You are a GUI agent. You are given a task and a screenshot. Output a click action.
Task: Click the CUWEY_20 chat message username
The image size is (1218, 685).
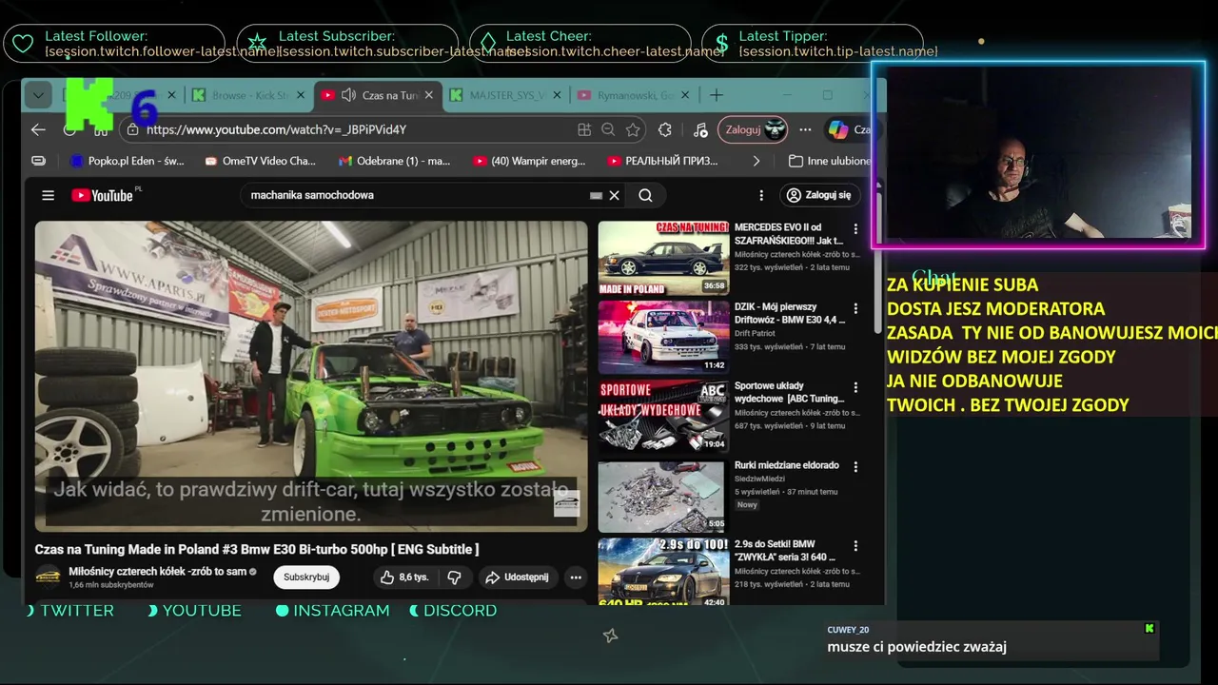tap(848, 630)
